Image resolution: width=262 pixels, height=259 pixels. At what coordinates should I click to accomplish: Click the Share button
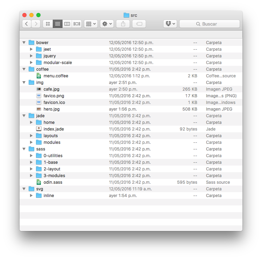coord(123,24)
